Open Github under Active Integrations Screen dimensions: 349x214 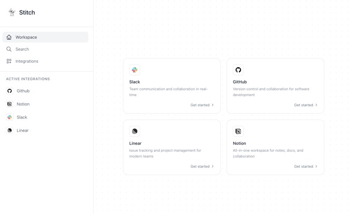[x=23, y=91]
